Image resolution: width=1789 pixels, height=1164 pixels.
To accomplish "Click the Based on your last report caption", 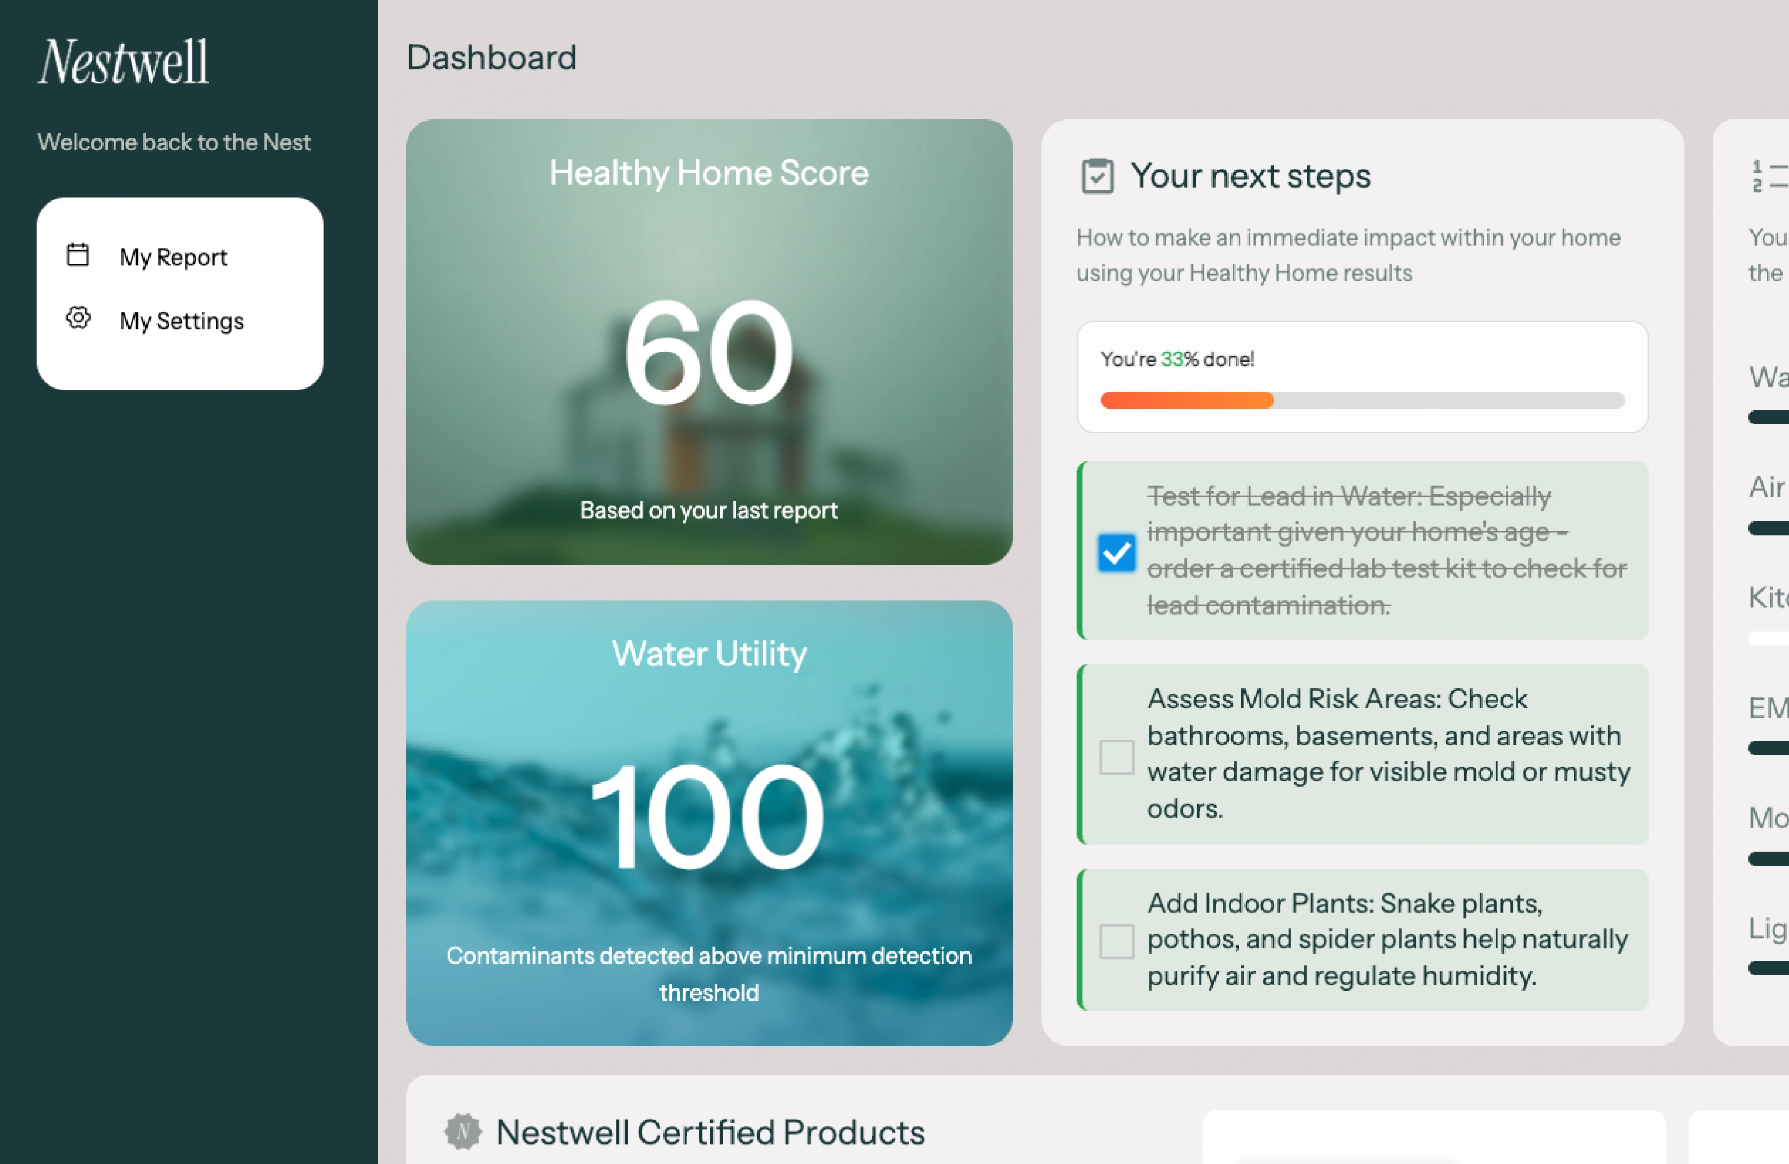I will [x=709, y=510].
